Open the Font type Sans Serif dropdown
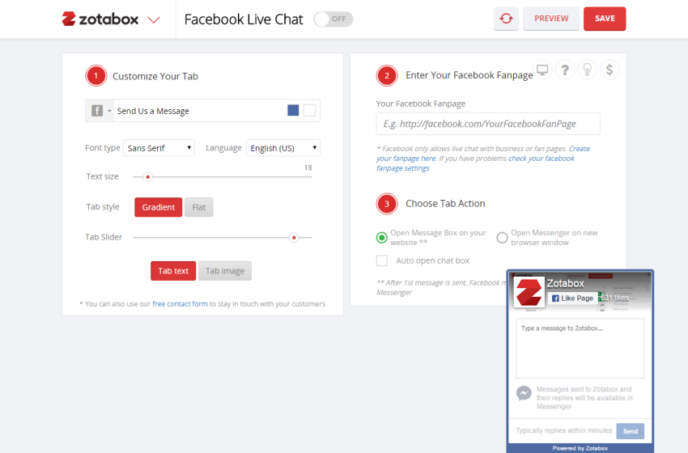The width and height of the screenshot is (688, 453). point(159,148)
